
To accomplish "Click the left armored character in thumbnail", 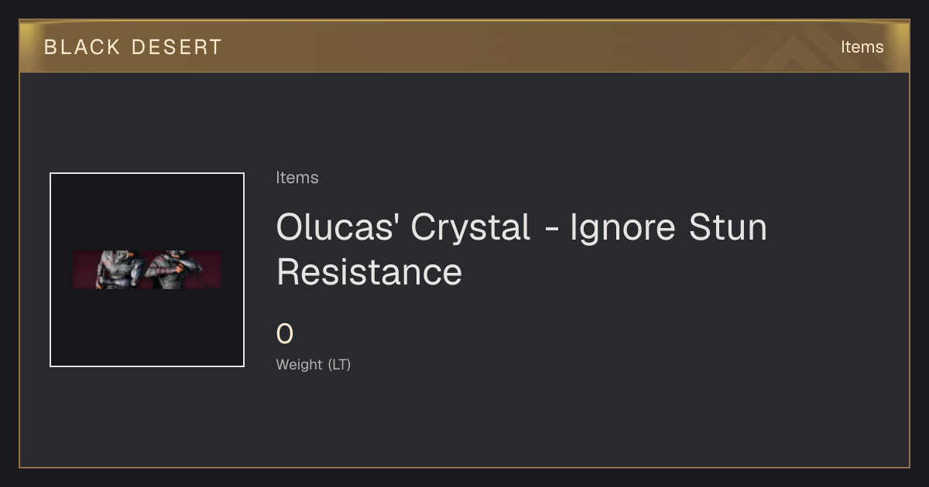I will click(120, 270).
